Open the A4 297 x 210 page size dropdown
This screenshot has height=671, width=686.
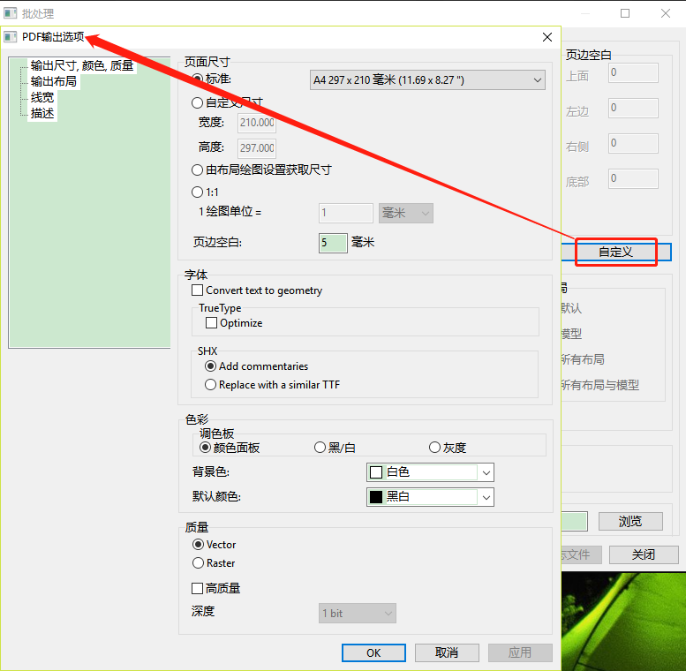click(427, 80)
